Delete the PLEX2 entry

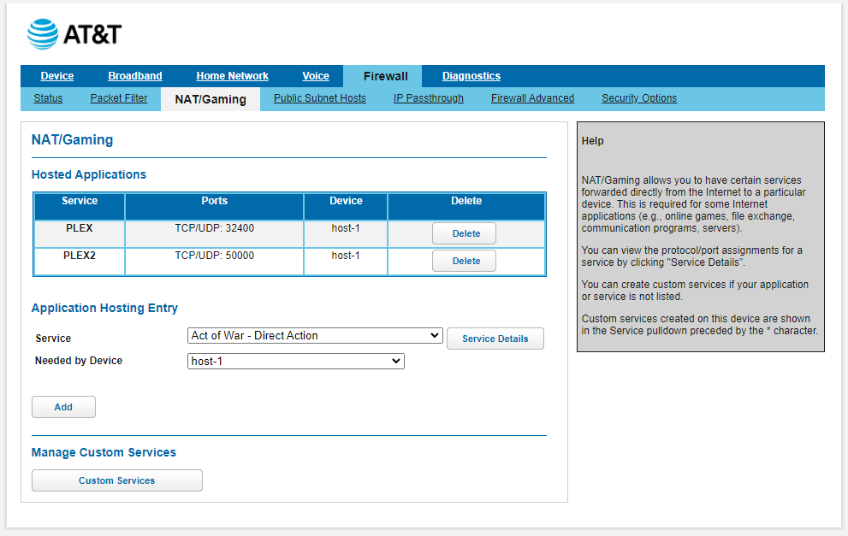coord(464,260)
